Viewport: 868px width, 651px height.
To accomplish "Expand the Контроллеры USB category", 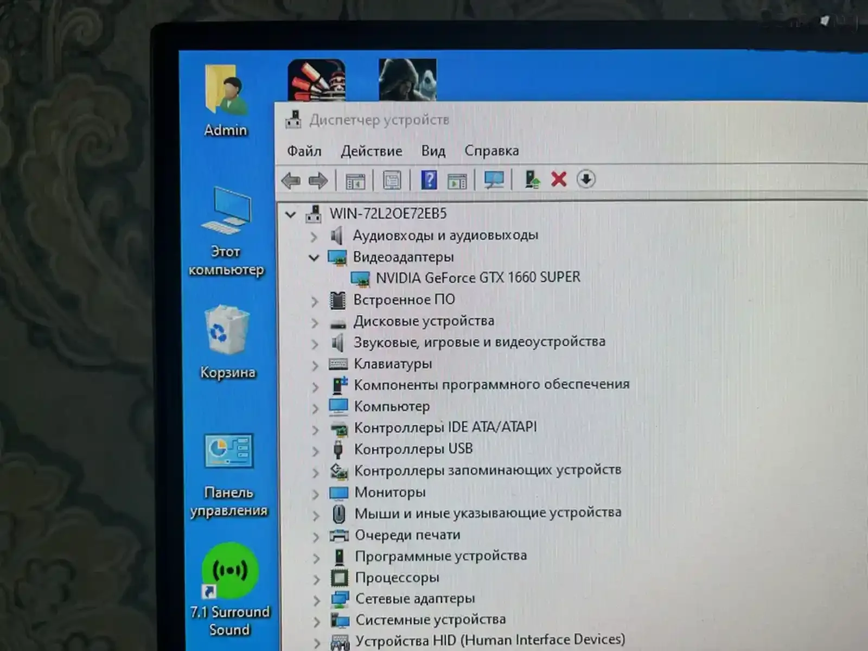I will pyautogui.click(x=315, y=451).
